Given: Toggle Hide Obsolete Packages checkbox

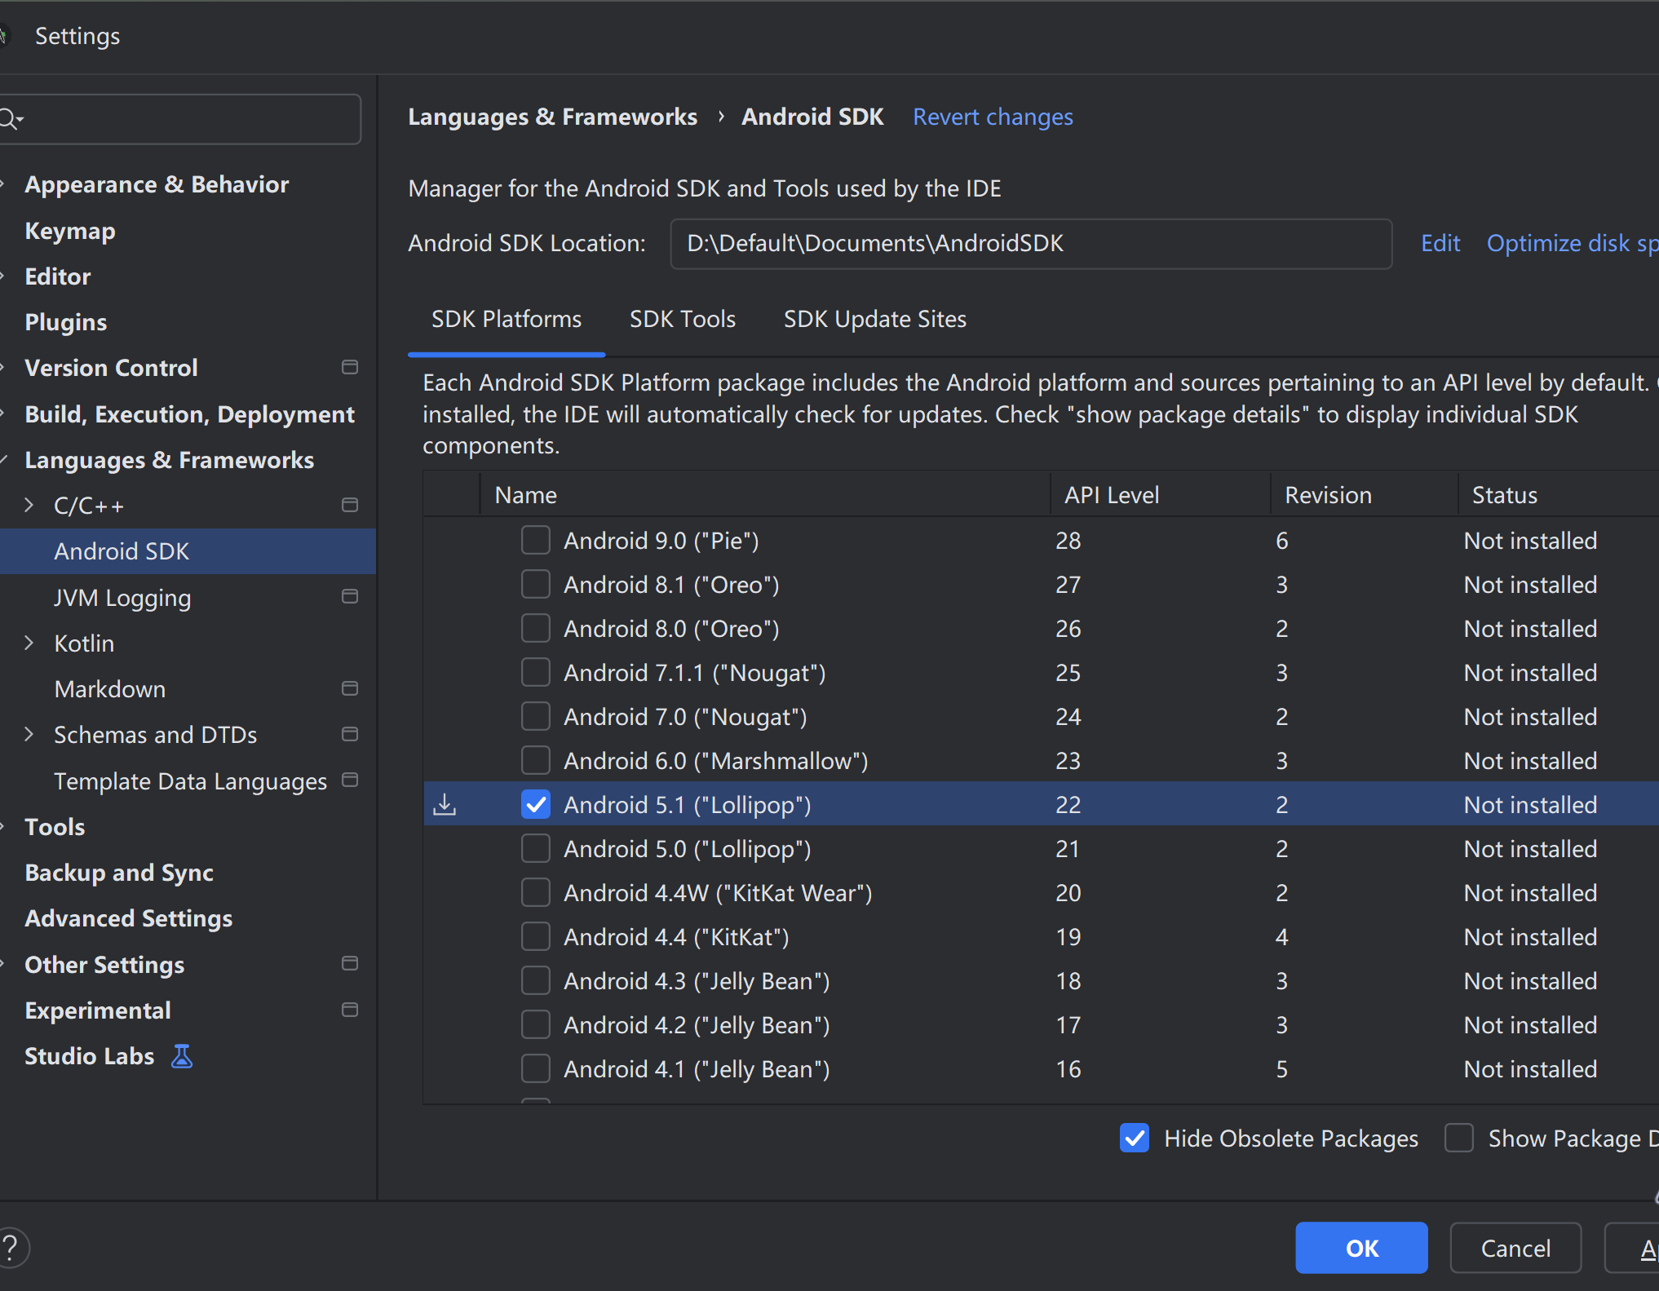Looking at the screenshot, I should [x=1135, y=1138].
